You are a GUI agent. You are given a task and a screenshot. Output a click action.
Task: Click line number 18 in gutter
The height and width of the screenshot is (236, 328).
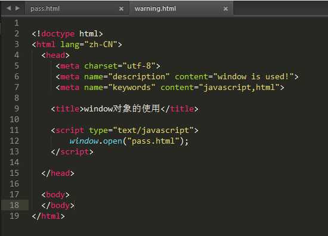(x=14, y=205)
